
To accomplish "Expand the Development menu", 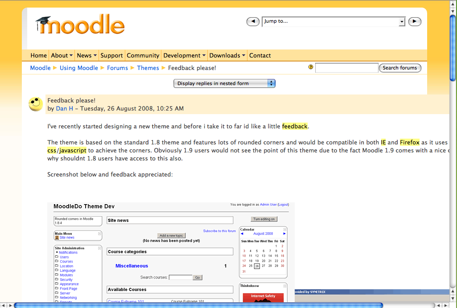I will [184, 55].
